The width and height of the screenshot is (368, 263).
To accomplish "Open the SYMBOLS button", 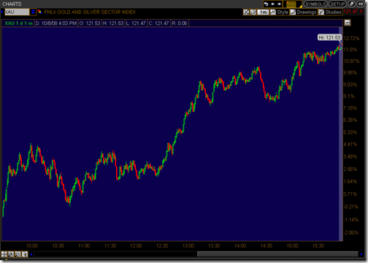I will pos(315,4).
